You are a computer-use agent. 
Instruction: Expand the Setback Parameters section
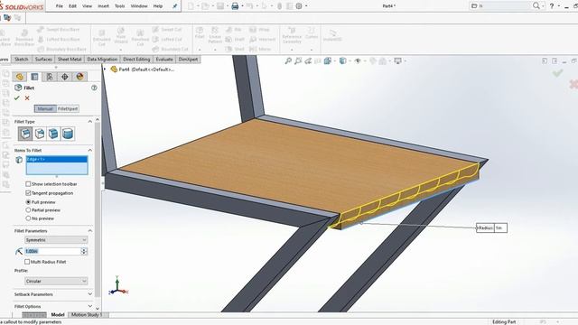90,294
